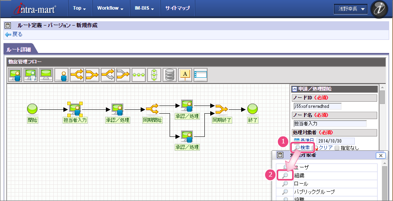The width and height of the screenshot is (393, 201).
Task: Select the gray-and-yellow merging arrows tool
Action: 123,75
